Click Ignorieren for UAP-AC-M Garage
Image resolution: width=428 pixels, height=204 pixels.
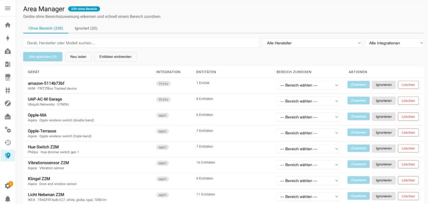[x=384, y=101]
